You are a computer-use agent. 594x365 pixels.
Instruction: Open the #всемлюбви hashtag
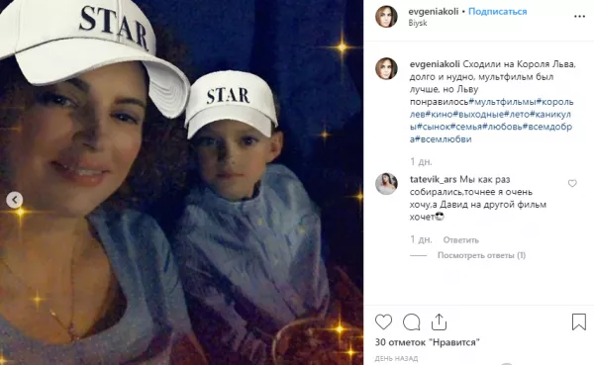click(444, 139)
